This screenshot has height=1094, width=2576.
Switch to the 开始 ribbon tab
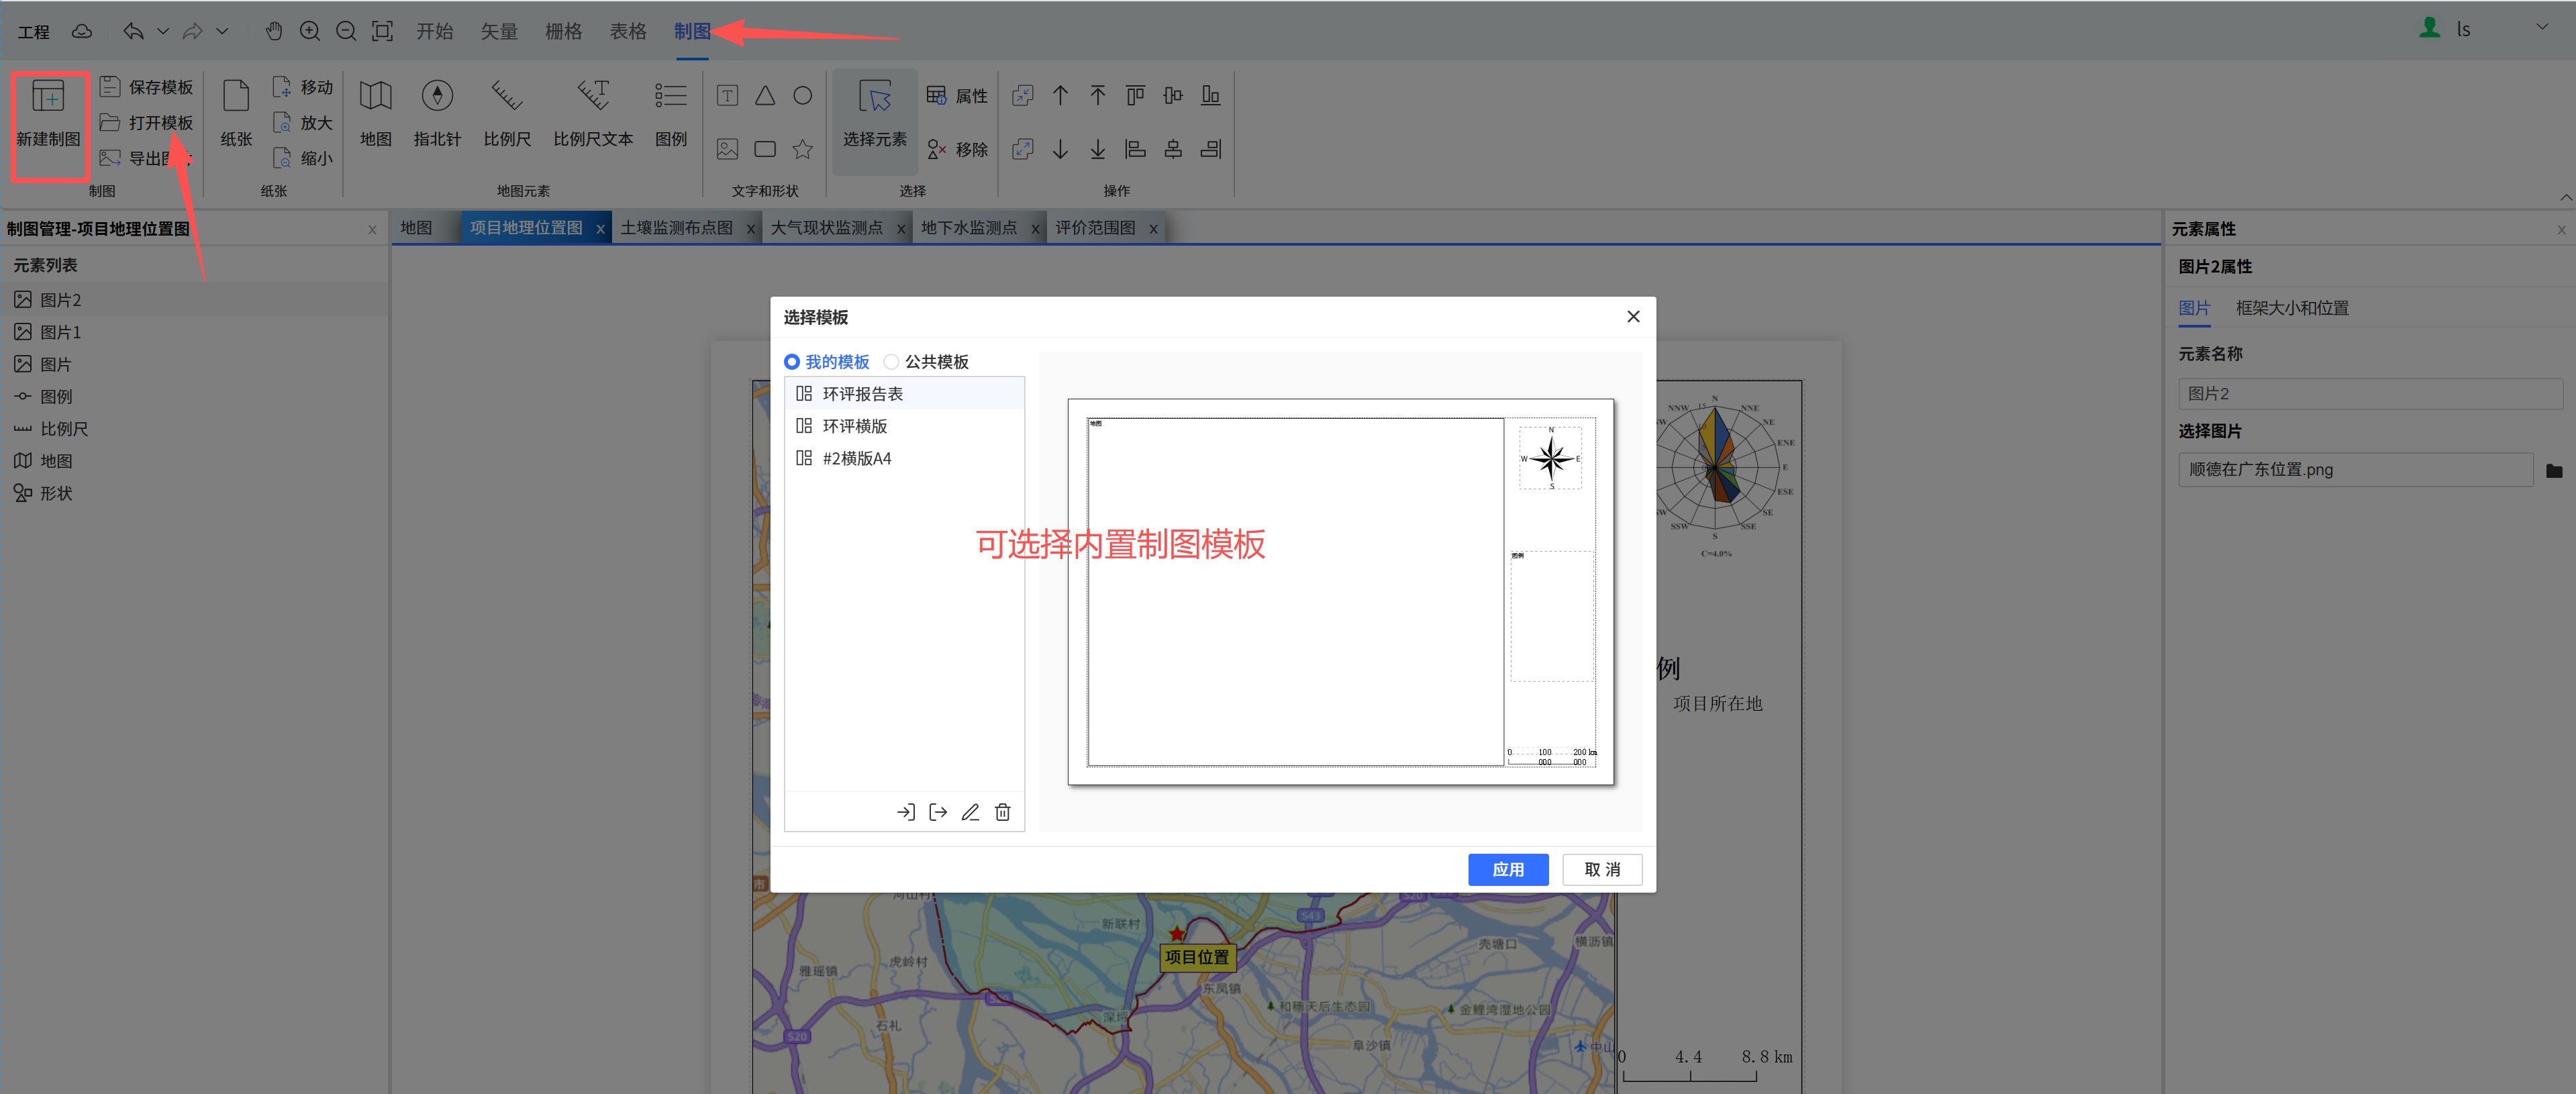point(435,31)
